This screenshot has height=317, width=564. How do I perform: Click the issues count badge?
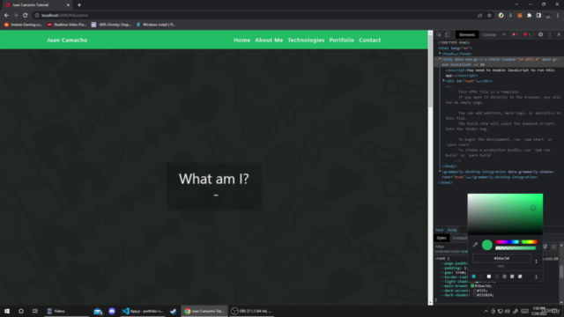pyautogui.click(x=527, y=34)
